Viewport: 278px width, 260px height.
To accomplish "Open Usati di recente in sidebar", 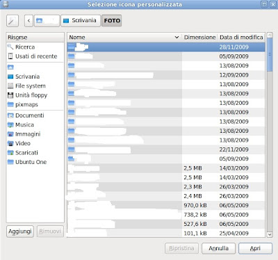I will (x=35, y=56).
